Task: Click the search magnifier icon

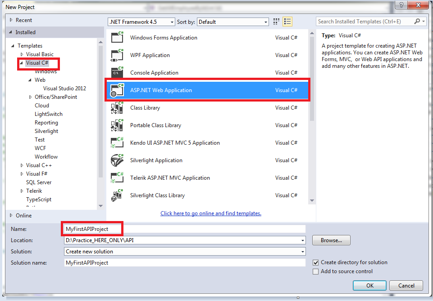Action: [417, 21]
